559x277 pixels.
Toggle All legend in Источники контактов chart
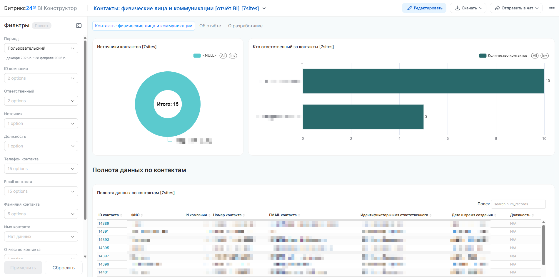[223, 56]
